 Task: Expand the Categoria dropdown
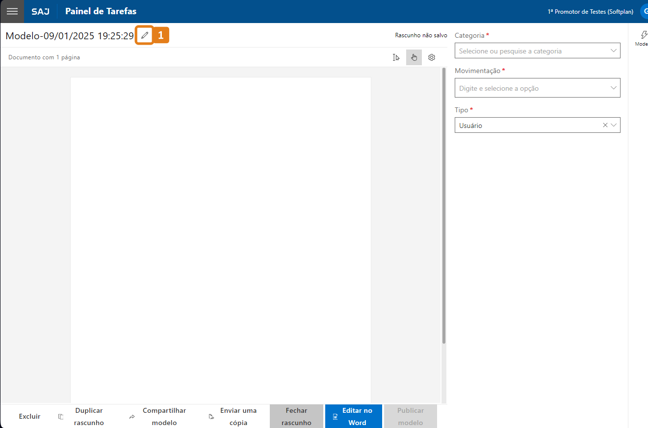click(x=613, y=50)
